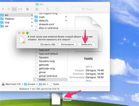Switch Finder to list view
The width and height of the screenshot is (139, 106).
click(9, 9)
